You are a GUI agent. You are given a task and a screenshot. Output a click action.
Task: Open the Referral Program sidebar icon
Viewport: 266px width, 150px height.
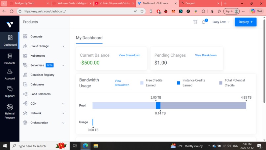coord(10,107)
